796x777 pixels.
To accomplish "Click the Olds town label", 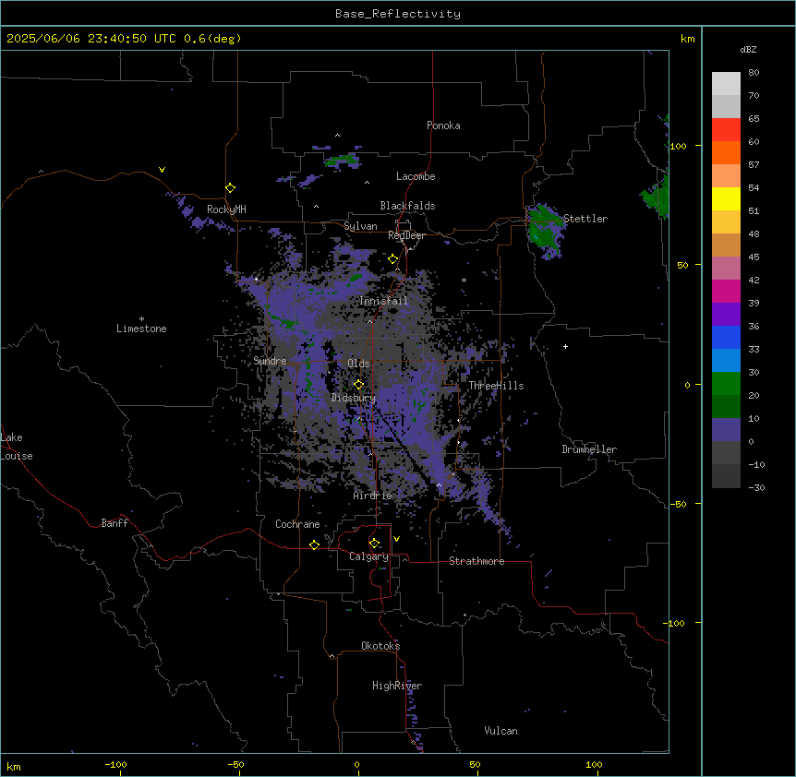I will [x=358, y=364].
